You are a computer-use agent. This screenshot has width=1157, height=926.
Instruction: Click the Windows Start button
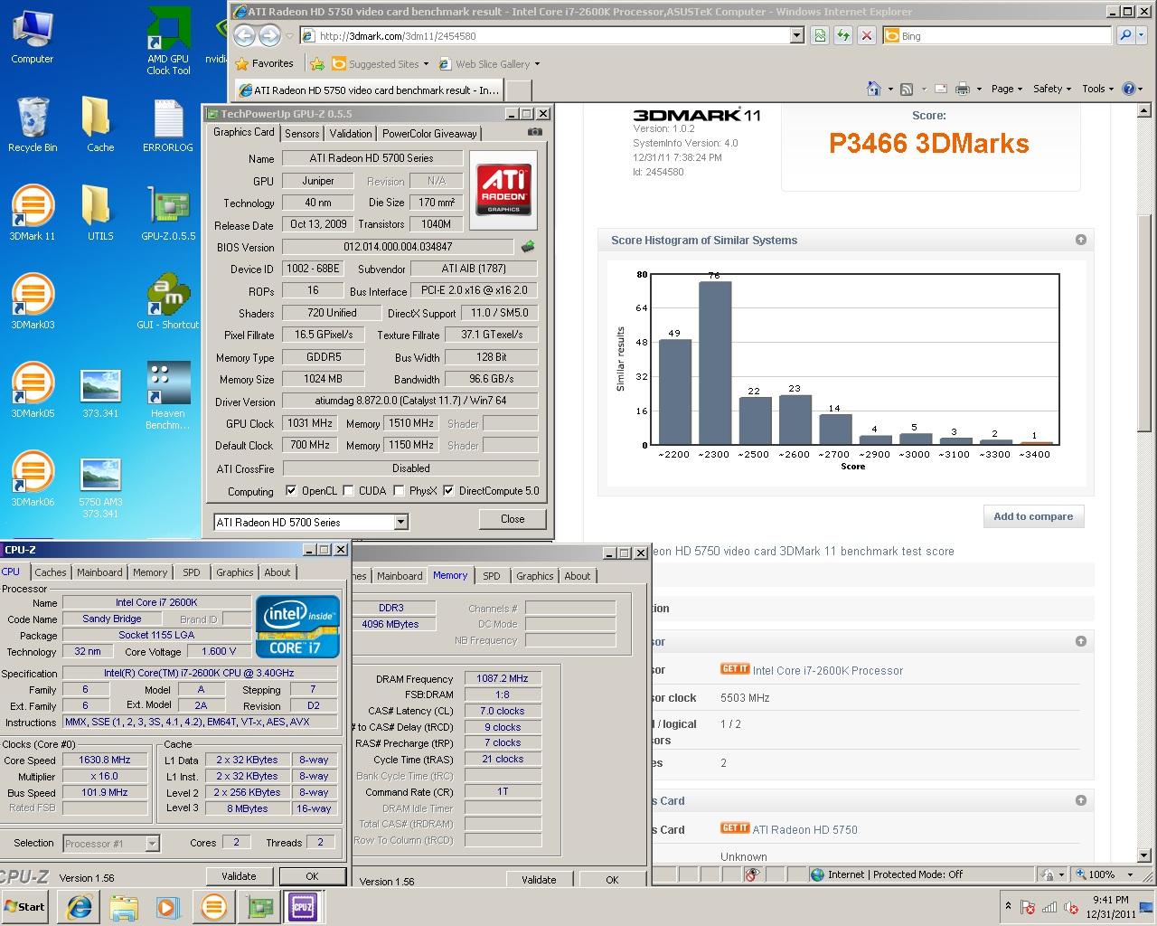[25, 906]
